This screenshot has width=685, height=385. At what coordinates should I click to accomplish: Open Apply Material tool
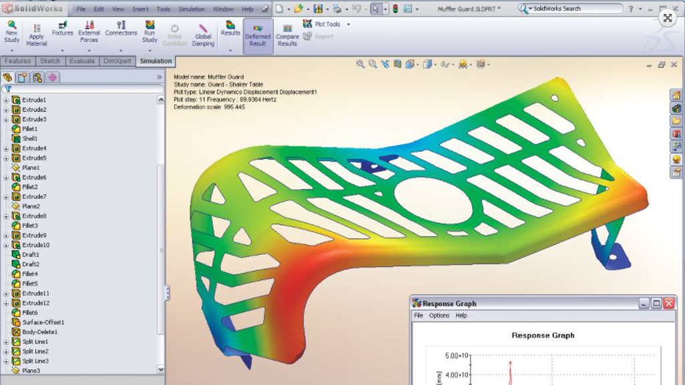(37, 35)
